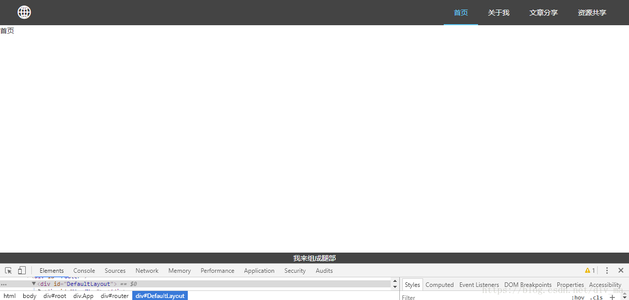
Task: Switch to the Elements tab
Action: point(52,271)
